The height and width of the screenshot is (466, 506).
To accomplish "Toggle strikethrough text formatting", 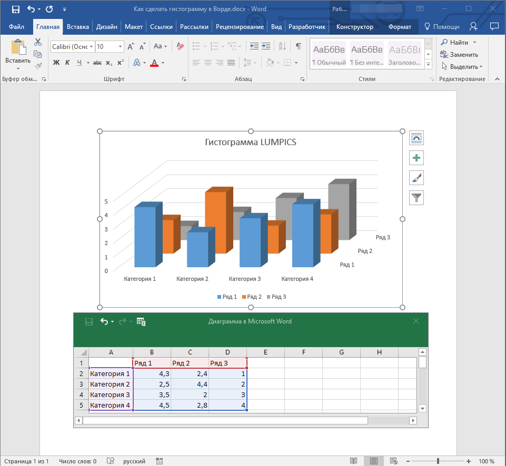I will tap(97, 63).
